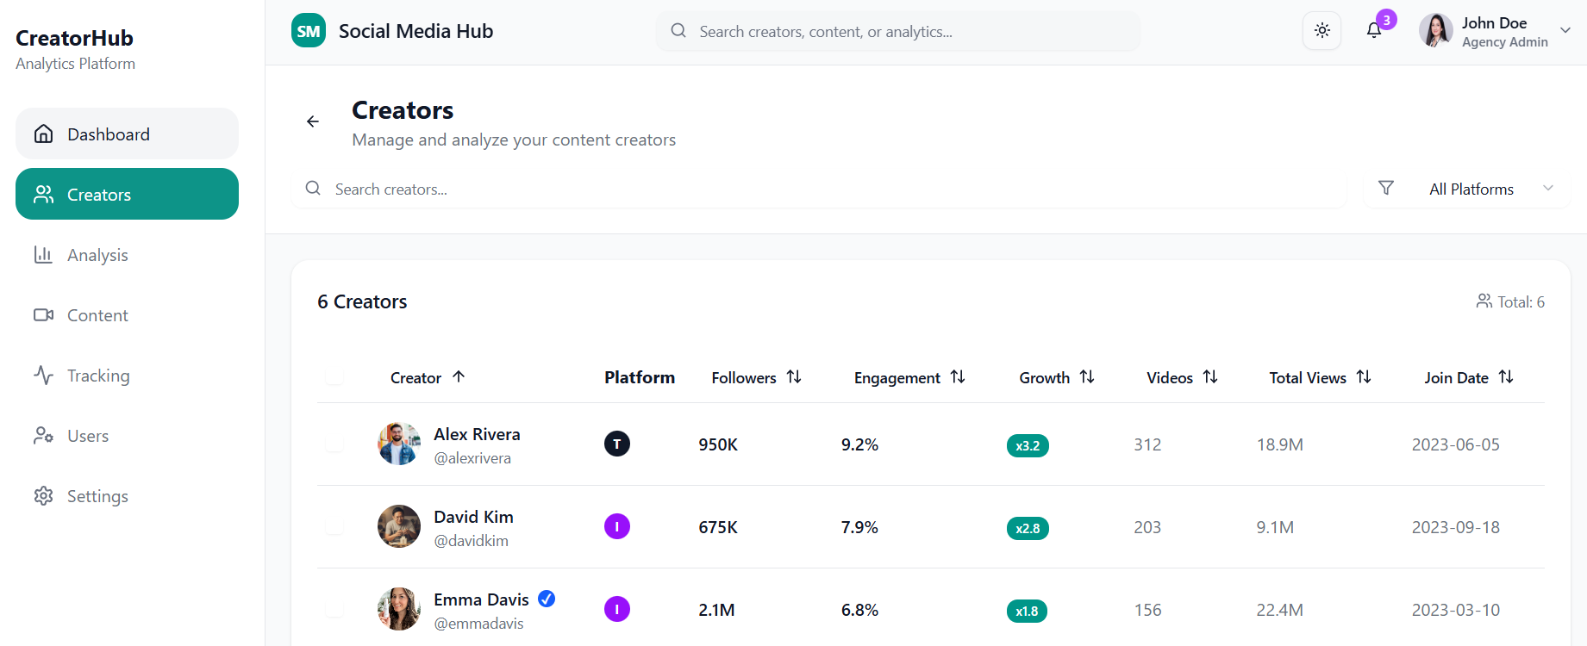The height and width of the screenshot is (646, 1587).
Task: Toggle the light/dark theme sun icon
Action: click(x=1321, y=31)
